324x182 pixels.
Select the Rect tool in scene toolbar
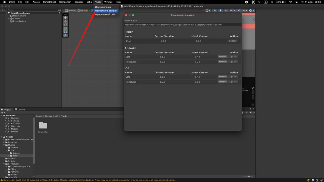point(65,32)
